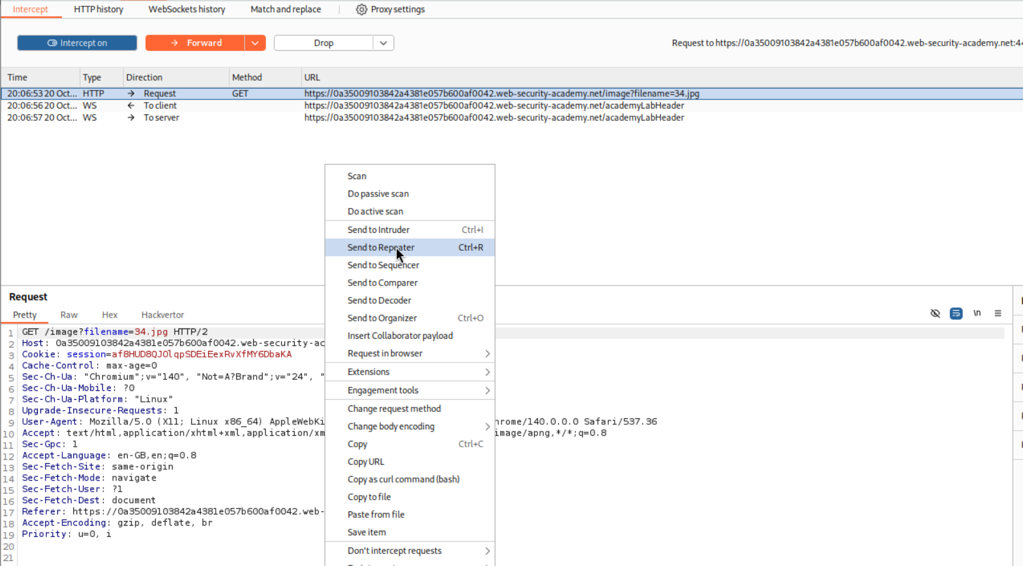Image resolution: width=1023 pixels, height=566 pixels.
Task: Toggle the blue line wrap icon
Action: 956,313
